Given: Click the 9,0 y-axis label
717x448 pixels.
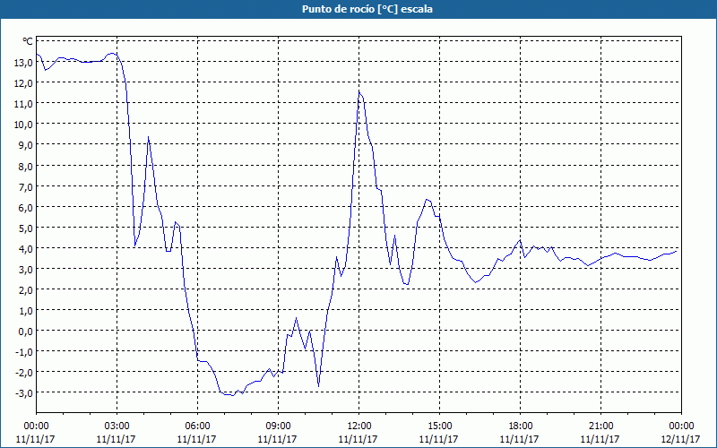Looking at the screenshot, I should (x=25, y=145).
